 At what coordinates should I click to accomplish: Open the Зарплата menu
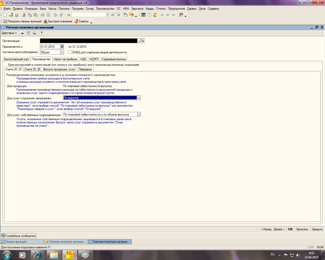(x=137, y=9)
